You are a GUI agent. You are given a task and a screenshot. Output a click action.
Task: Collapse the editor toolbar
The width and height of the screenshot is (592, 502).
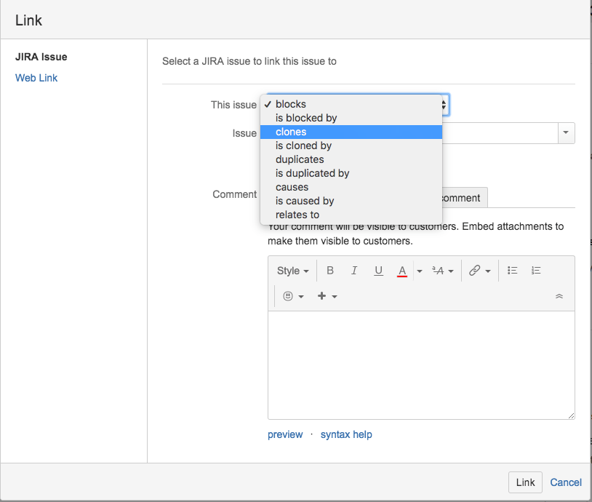click(559, 296)
